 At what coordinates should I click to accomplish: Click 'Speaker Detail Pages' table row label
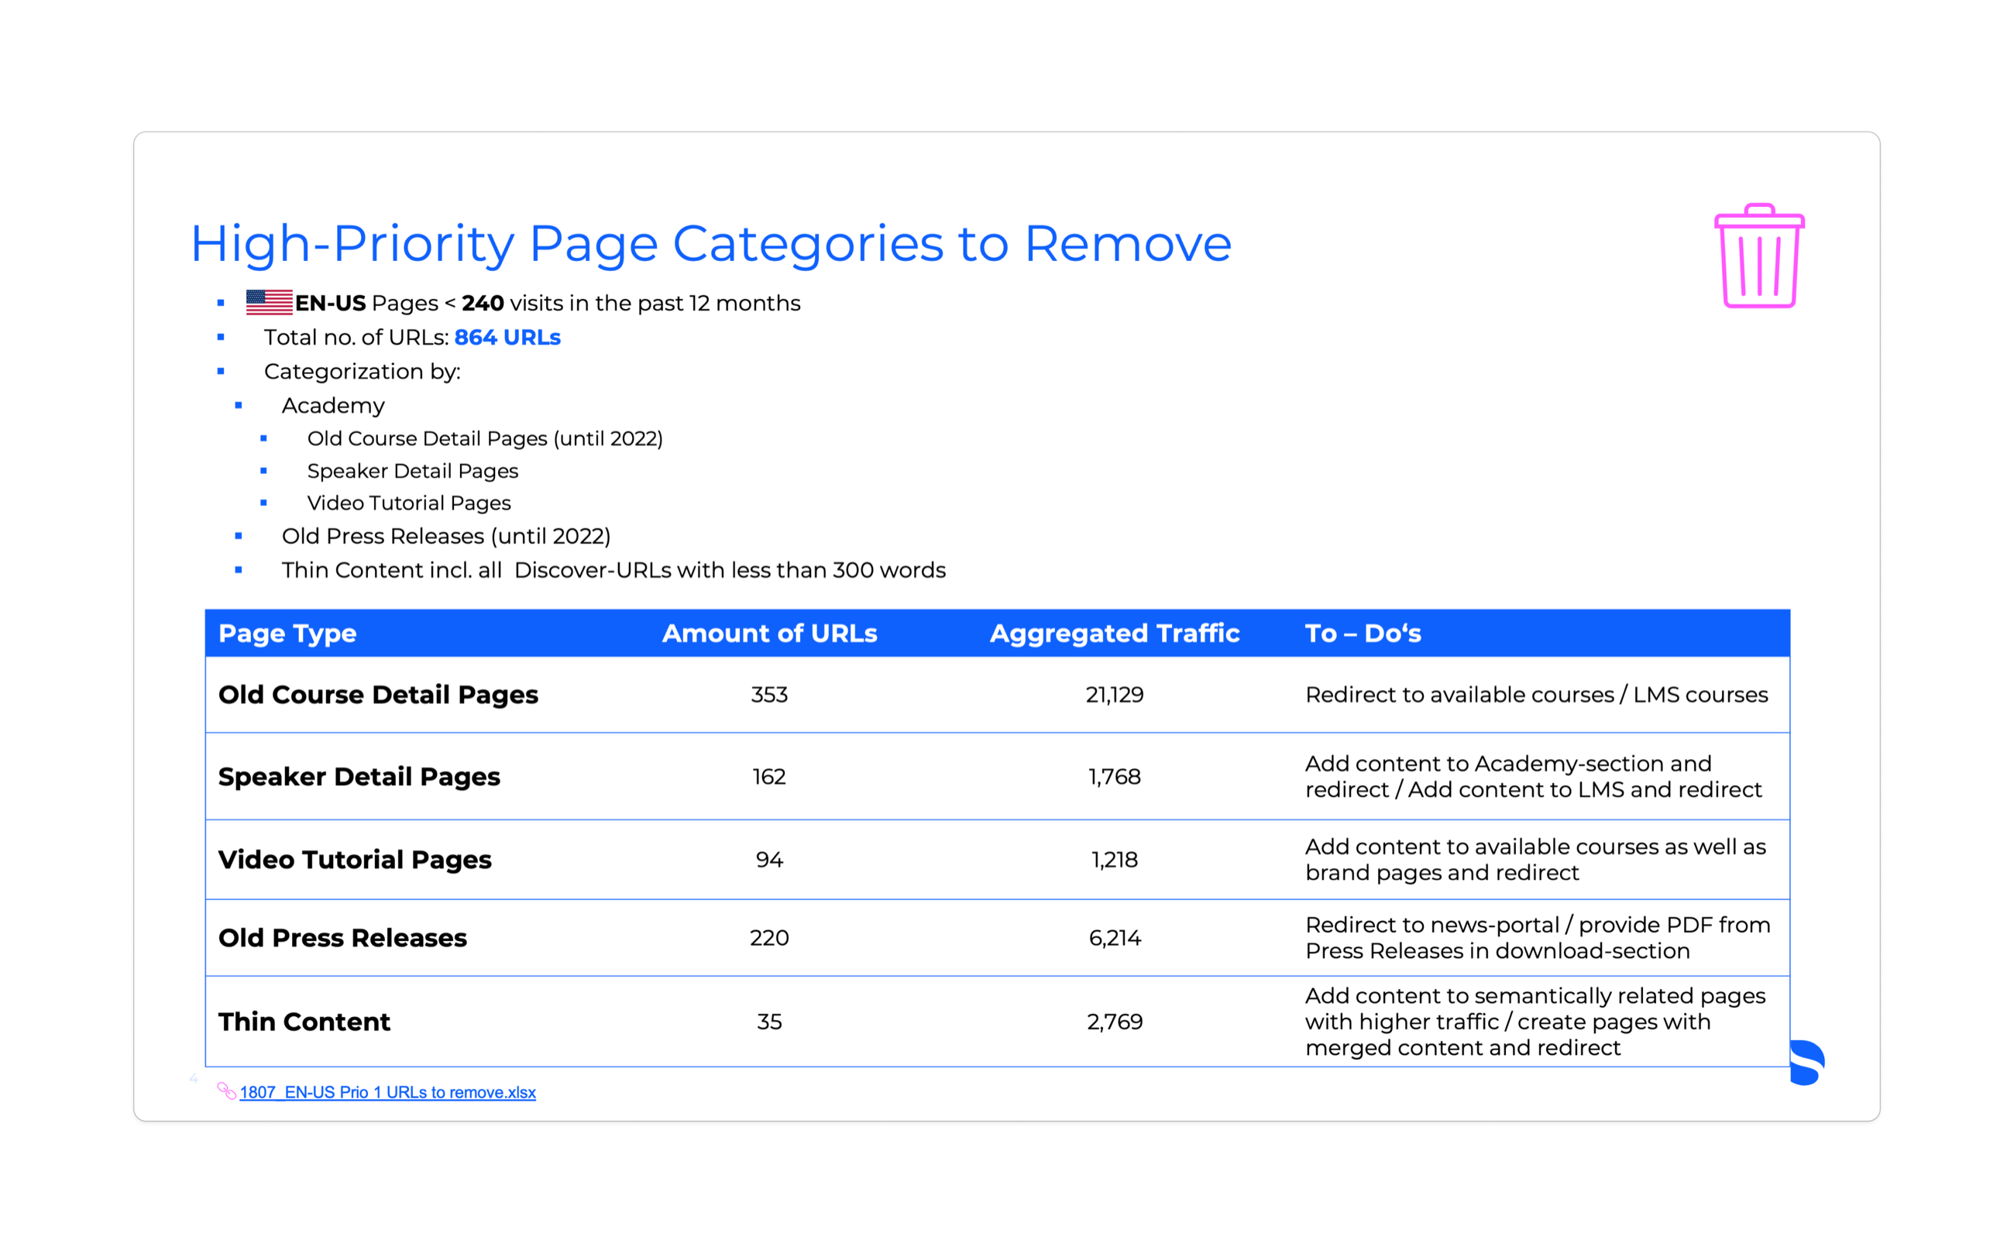click(359, 777)
